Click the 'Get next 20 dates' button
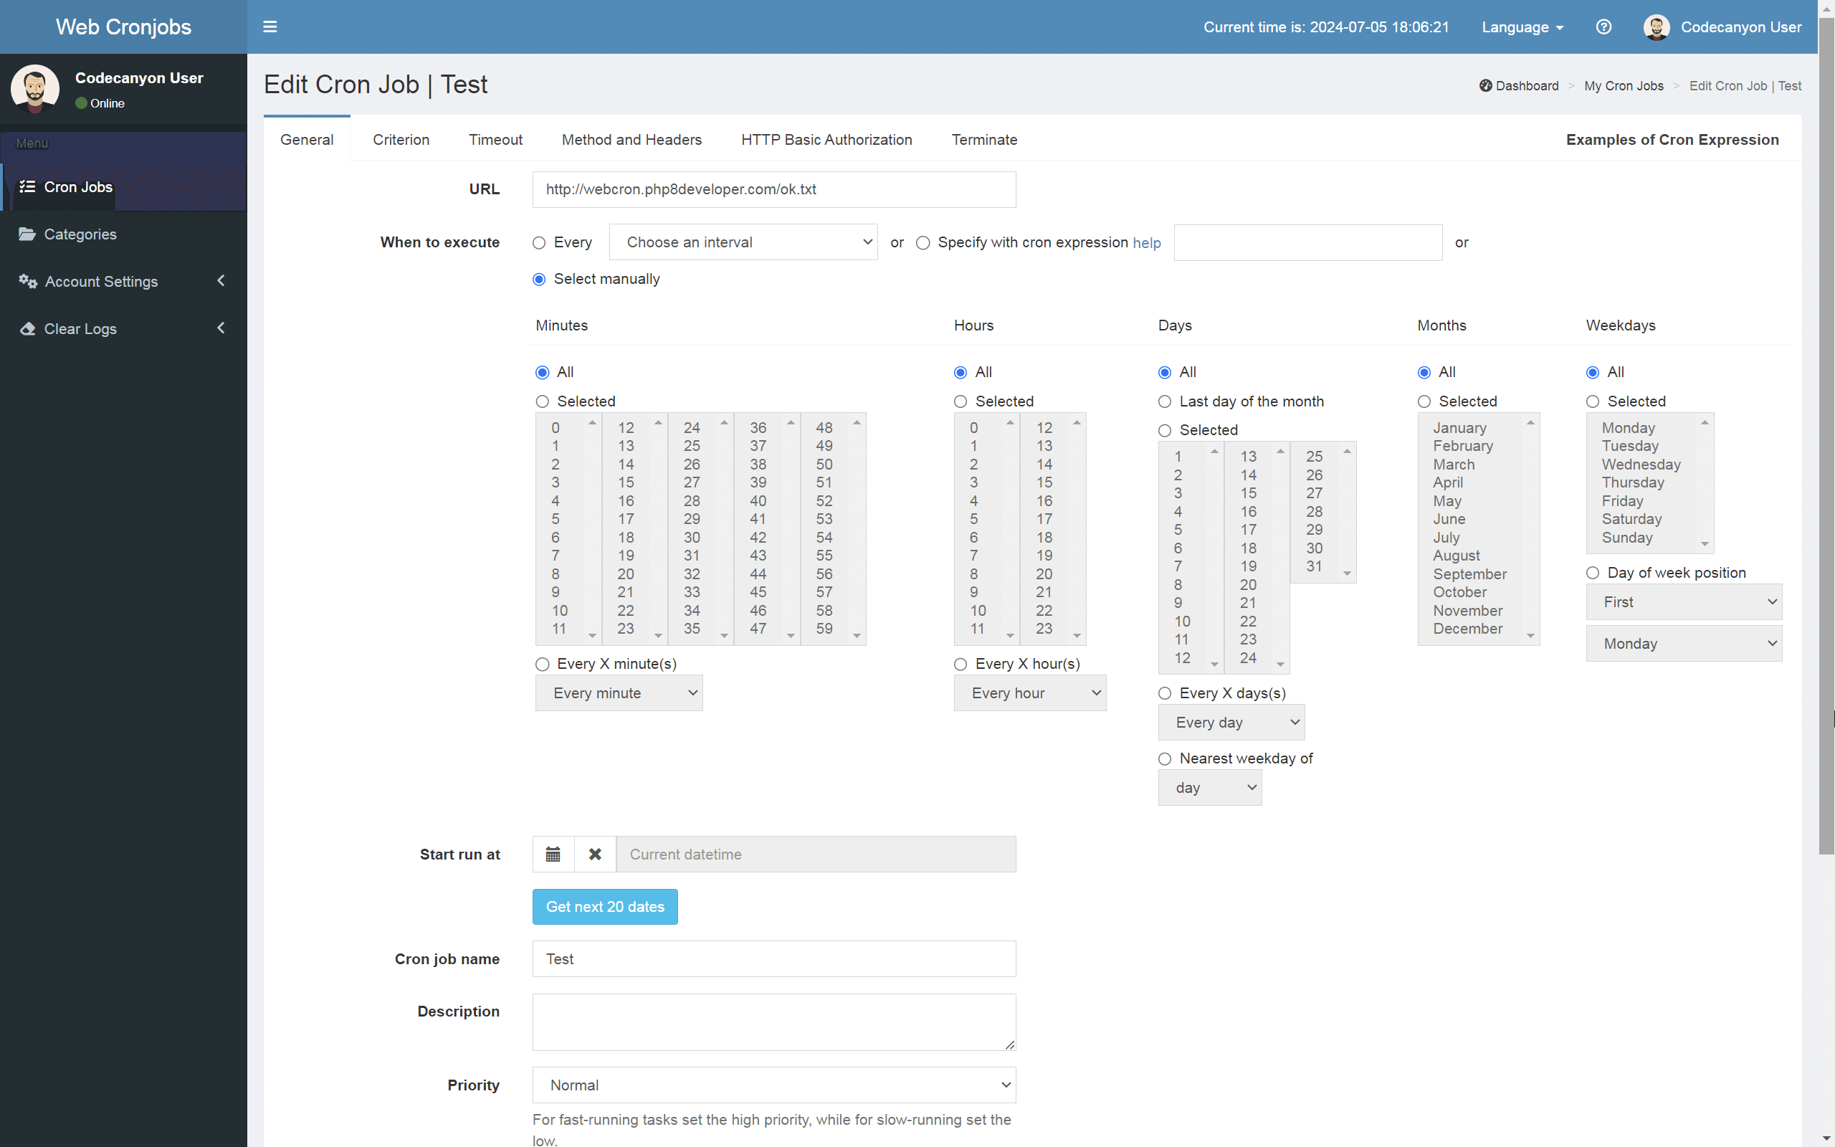 click(604, 907)
